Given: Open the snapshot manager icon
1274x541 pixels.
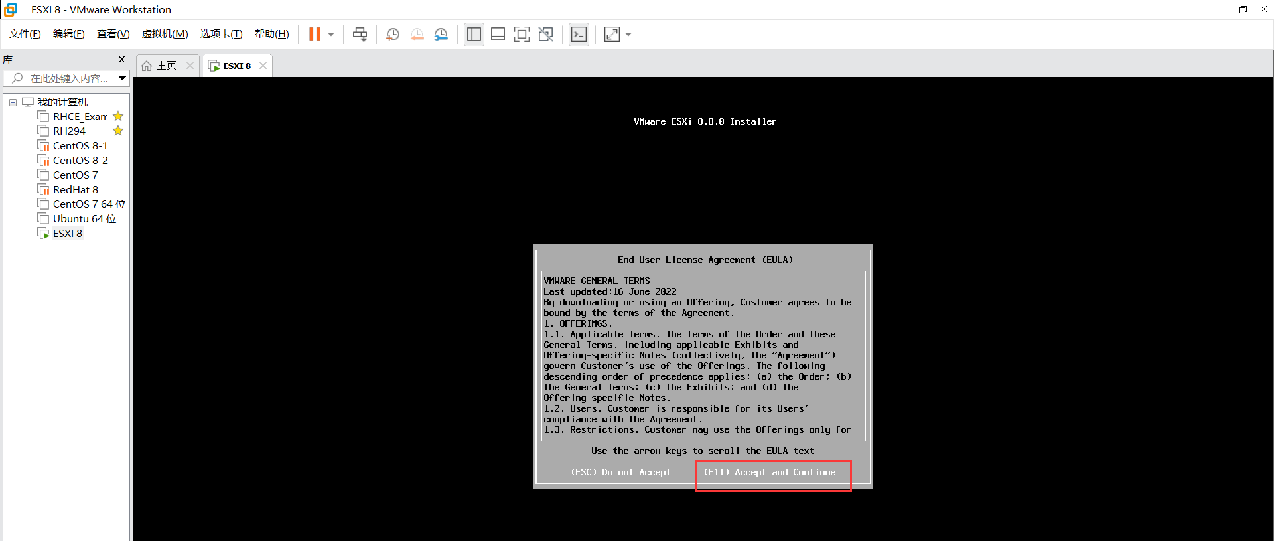Looking at the screenshot, I should 441,34.
